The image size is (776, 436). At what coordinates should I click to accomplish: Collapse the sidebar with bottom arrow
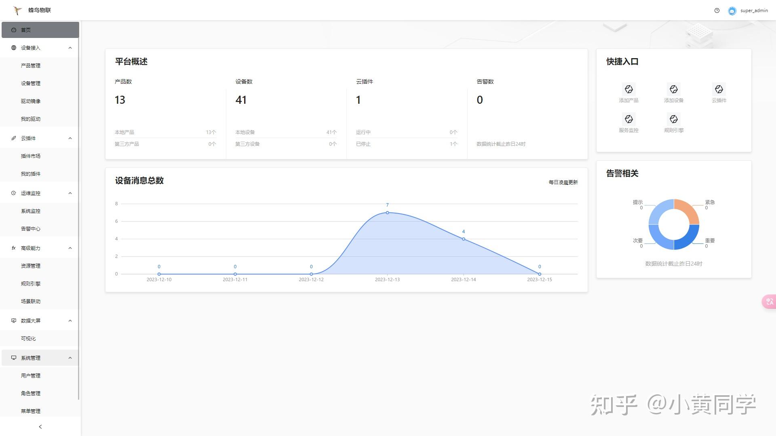click(40, 427)
